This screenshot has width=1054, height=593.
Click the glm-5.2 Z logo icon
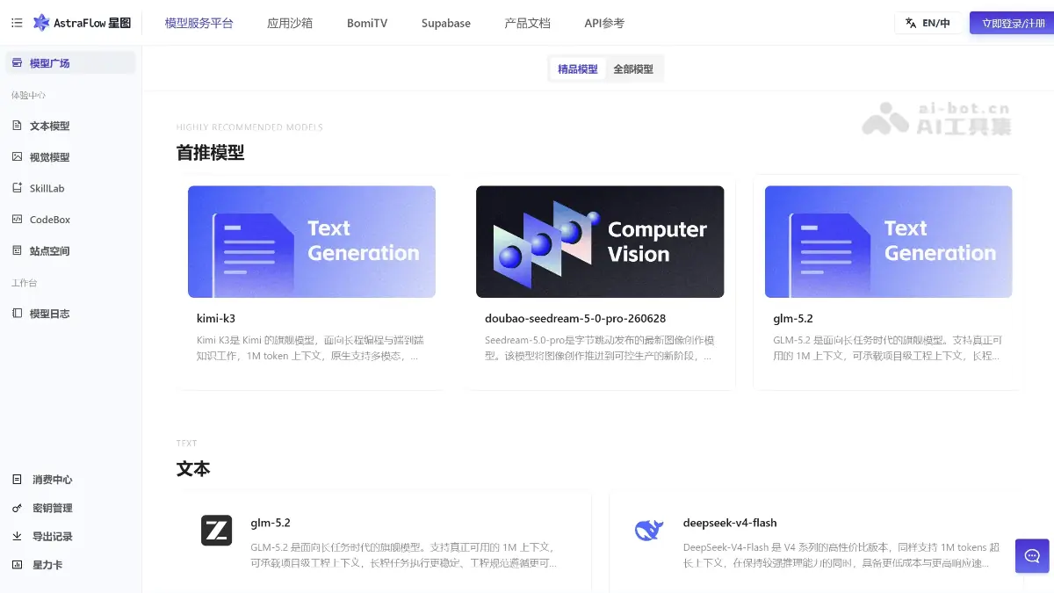tap(216, 531)
